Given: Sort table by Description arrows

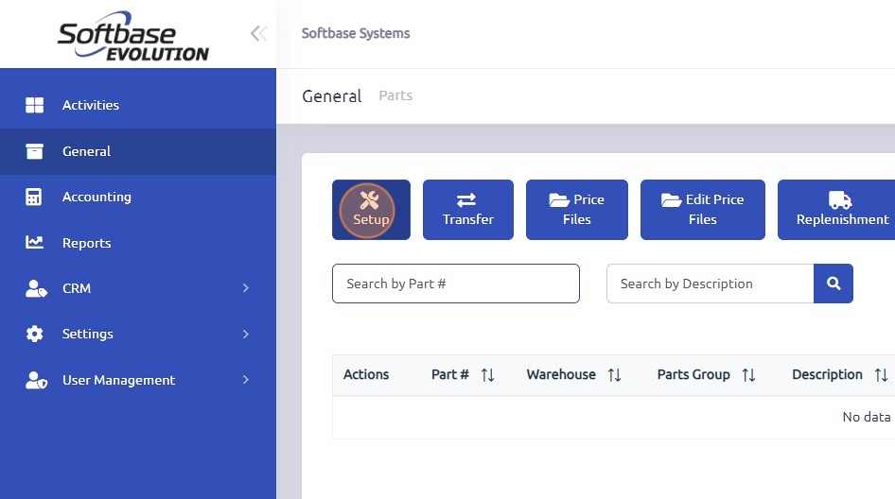Looking at the screenshot, I should tap(882, 374).
